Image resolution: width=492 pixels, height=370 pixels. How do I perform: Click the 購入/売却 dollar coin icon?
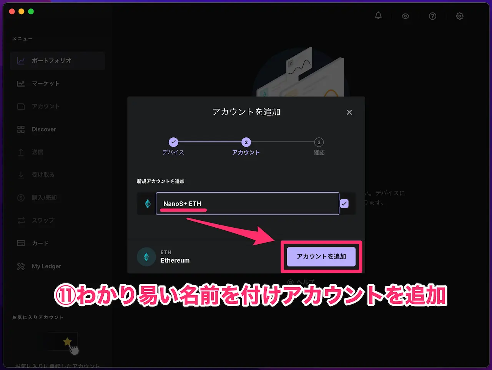point(21,198)
